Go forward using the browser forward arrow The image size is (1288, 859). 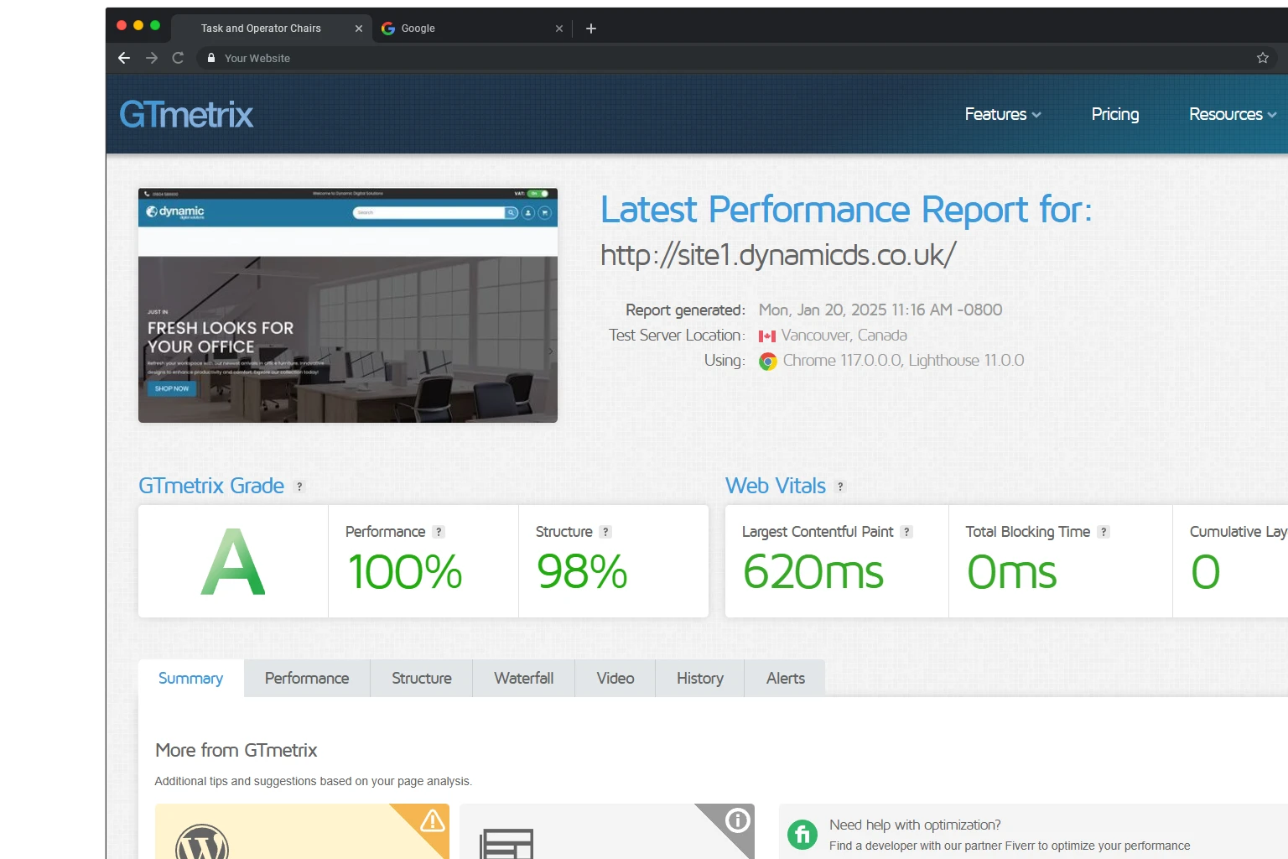pyautogui.click(x=152, y=58)
